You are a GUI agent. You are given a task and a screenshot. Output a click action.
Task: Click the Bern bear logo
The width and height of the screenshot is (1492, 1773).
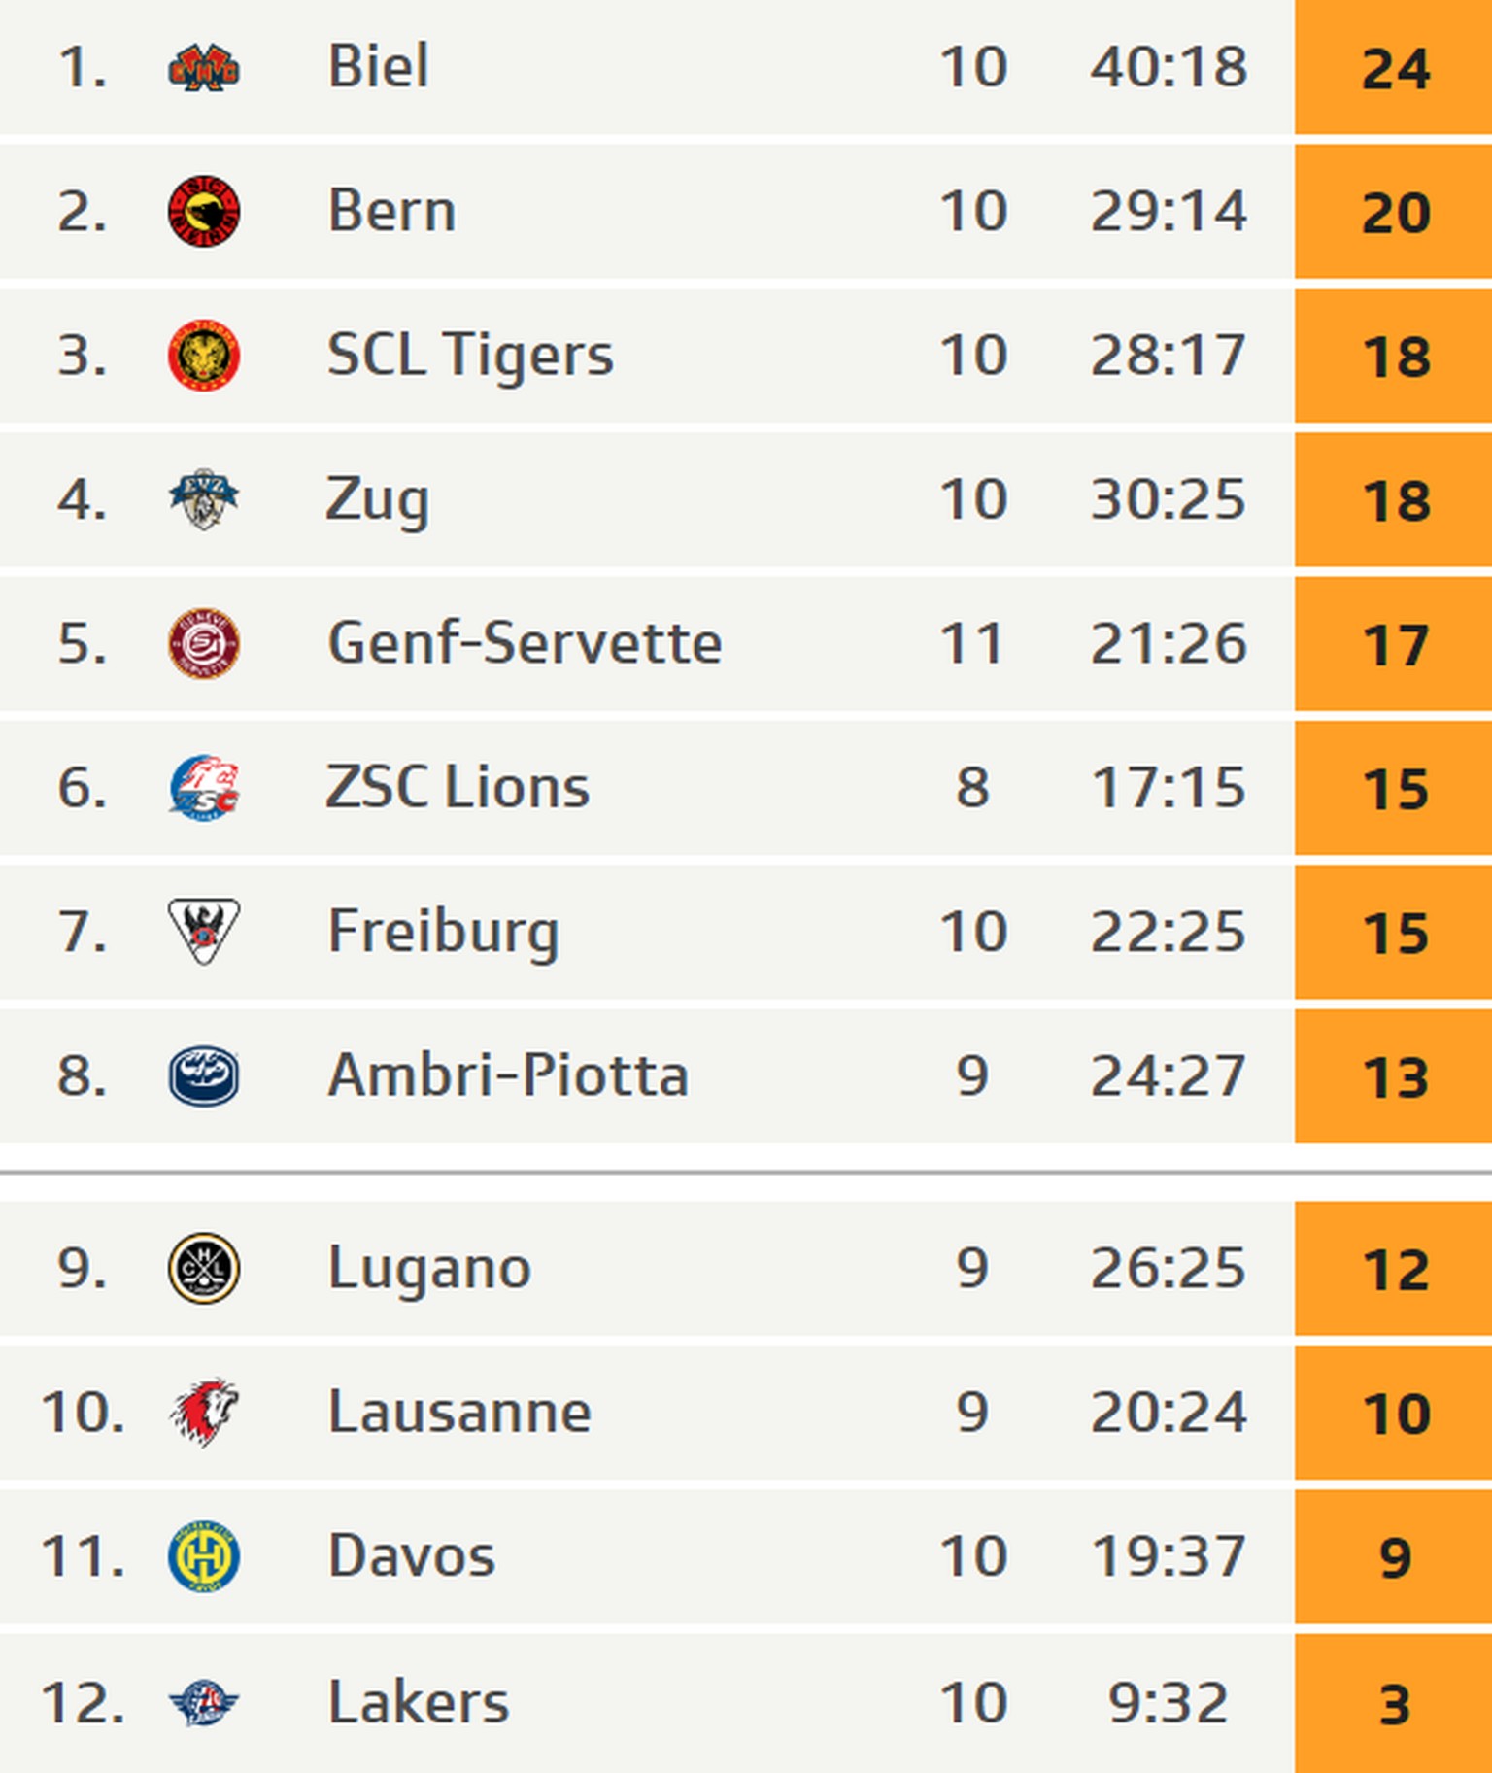coord(204,212)
